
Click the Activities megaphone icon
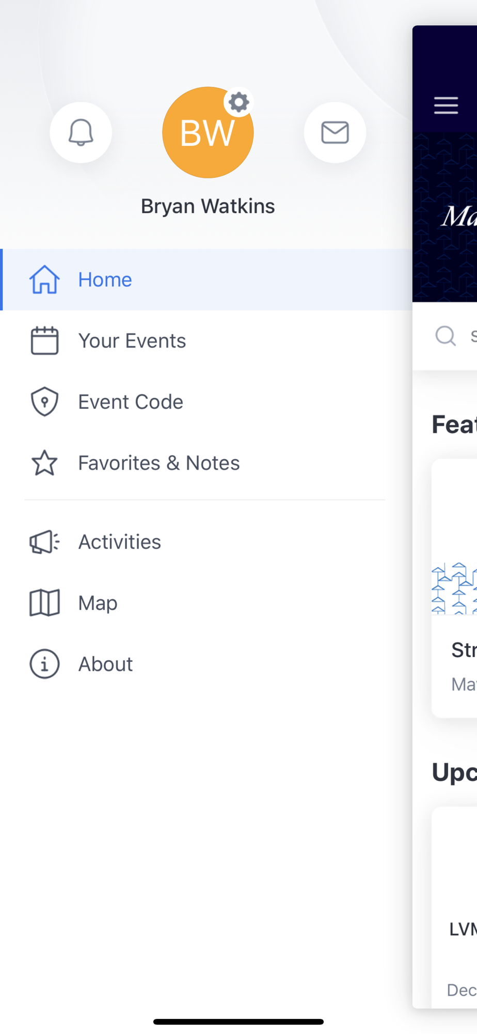click(44, 542)
